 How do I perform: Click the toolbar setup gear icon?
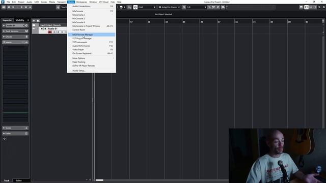tap(324, 7)
